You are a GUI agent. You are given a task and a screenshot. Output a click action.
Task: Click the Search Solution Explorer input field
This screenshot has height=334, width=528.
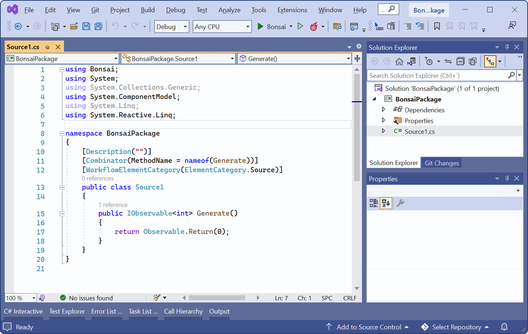(x=437, y=75)
